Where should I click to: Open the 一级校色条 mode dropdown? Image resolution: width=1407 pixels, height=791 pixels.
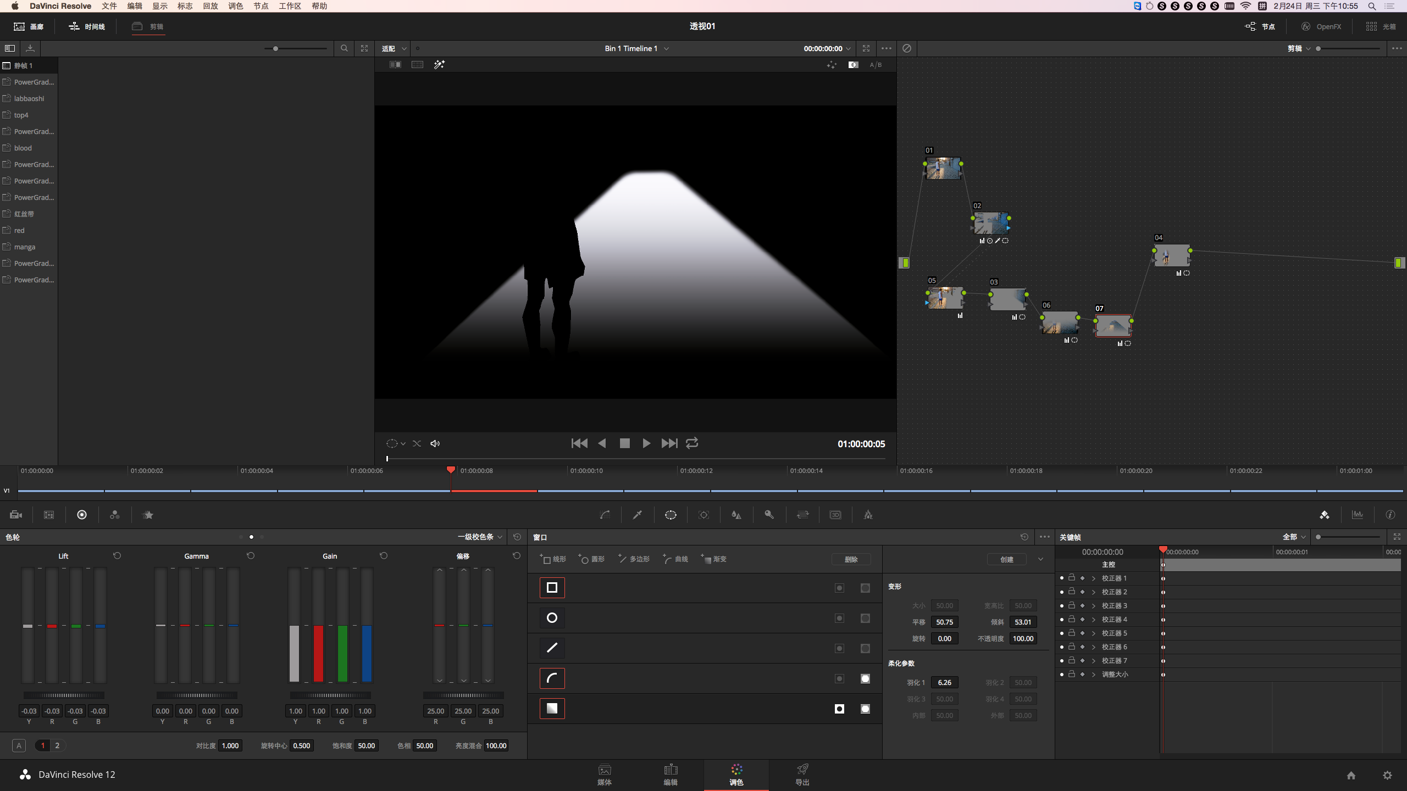point(480,537)
